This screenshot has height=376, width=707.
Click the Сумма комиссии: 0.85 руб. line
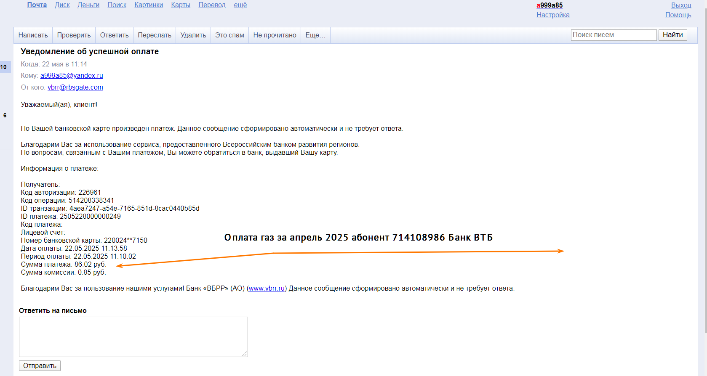64,273
